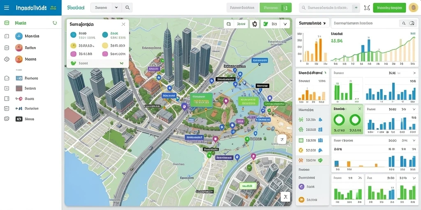
Task: Click the X button at the map's bottom-right
Action: tap(285, 197)
